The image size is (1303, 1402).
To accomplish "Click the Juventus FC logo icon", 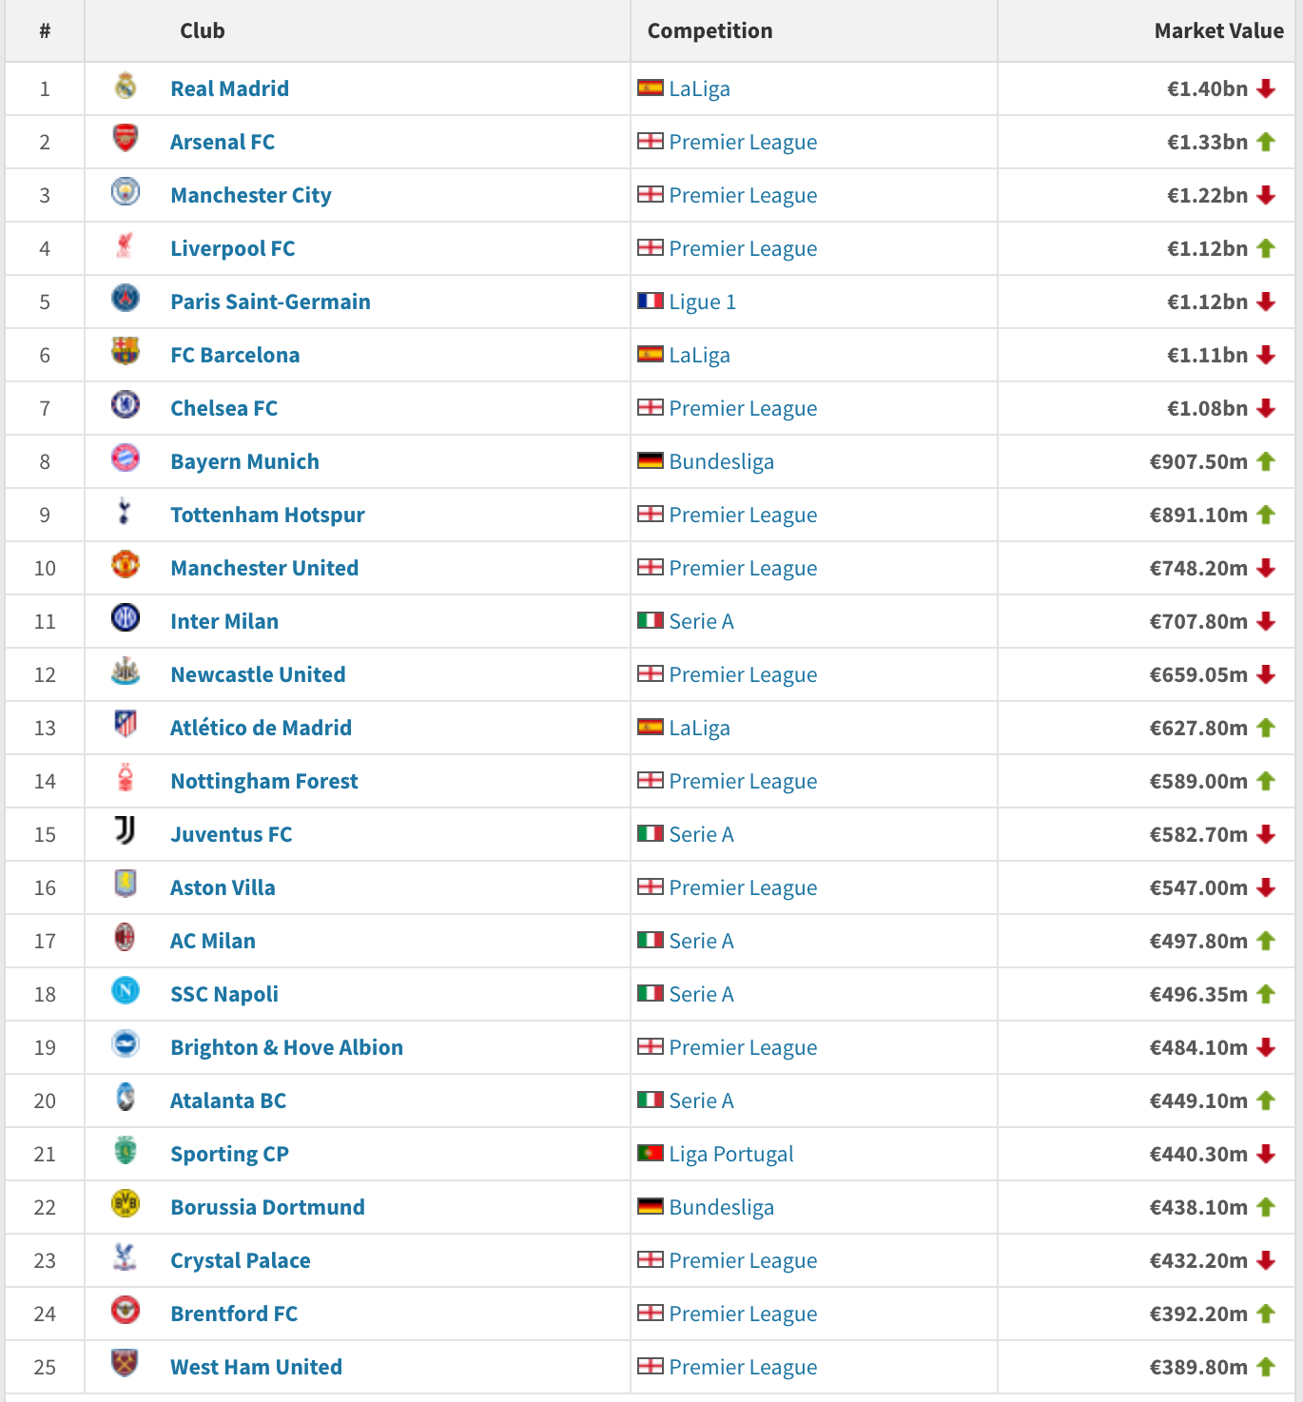I will click(x=126, y=832).
